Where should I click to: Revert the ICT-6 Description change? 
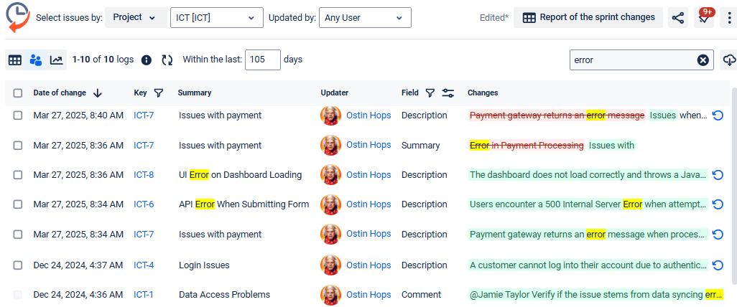pos(718,204)
